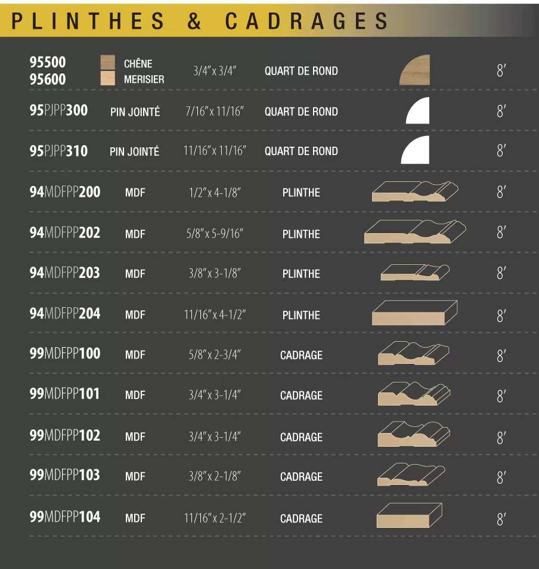Viewport: 539px width, 569px height.
Task: Click the cadrage profile image for 99MDFPP100
Action: click(x=413, y=354)
